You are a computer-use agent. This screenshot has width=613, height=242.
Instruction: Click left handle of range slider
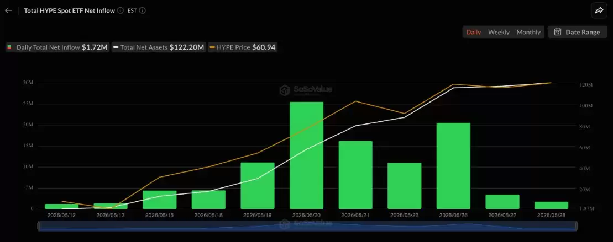click(39, 225)
